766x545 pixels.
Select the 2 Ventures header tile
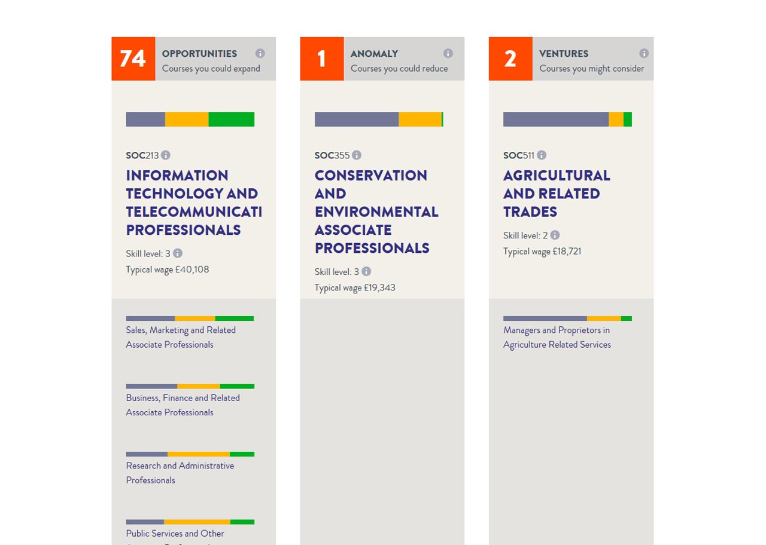(510, 59)
